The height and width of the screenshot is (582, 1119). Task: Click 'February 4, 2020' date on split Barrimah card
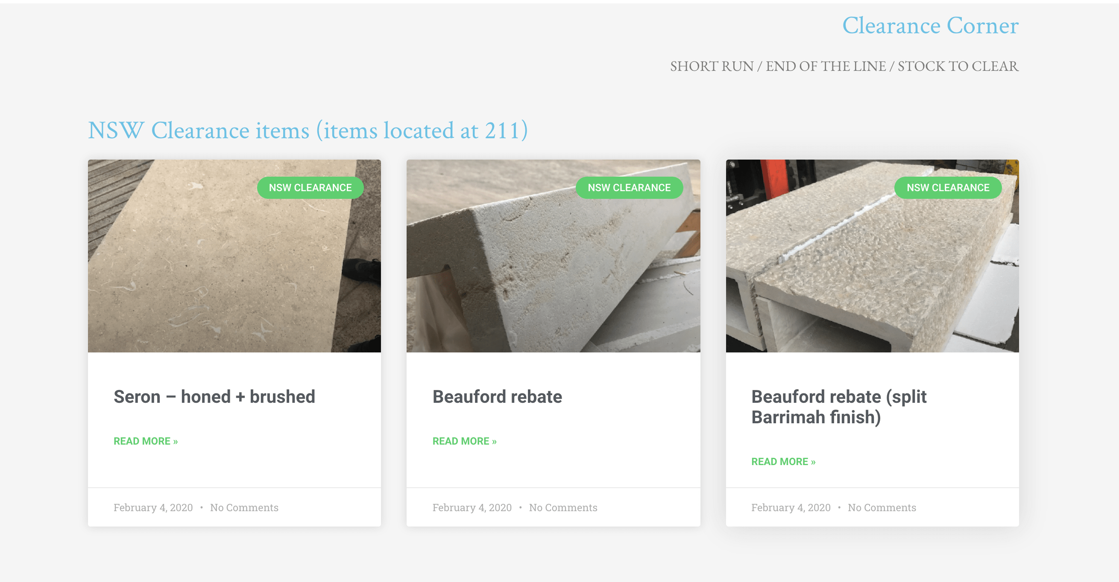791,507
